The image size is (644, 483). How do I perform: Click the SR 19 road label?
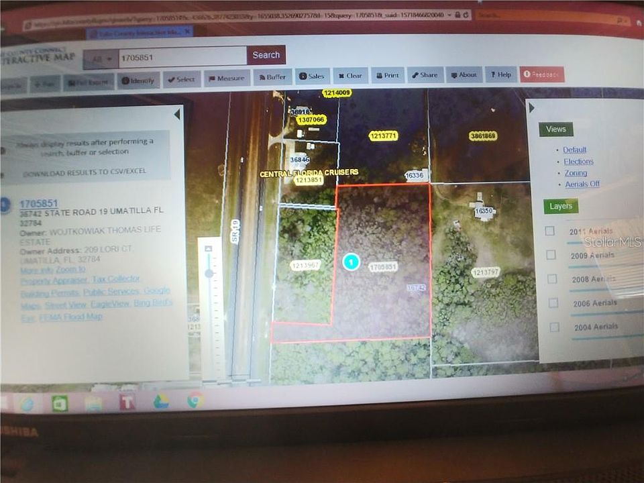click(x=235, y=231)
